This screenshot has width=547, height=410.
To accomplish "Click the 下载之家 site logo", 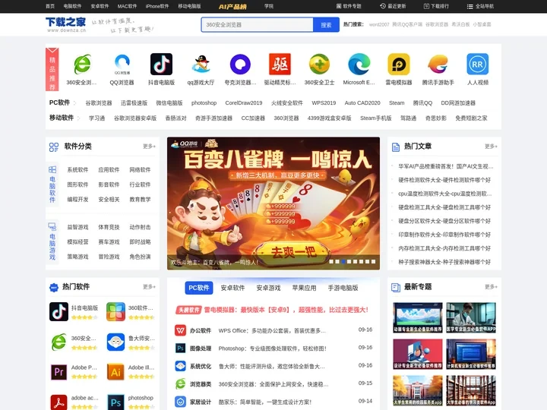I will [x=65, y=24].
